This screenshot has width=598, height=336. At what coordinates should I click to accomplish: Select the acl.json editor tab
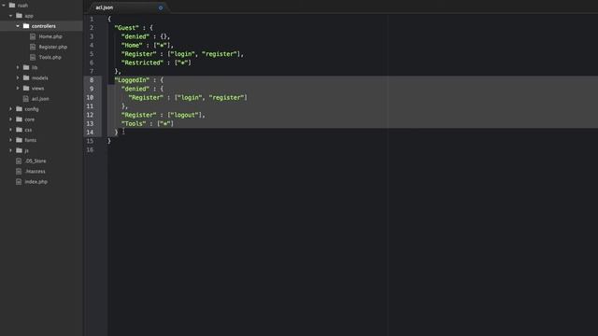(x=129, y=7)
